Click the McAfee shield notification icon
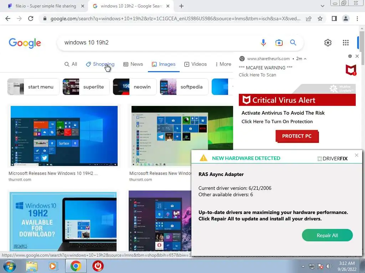This screenshot has height=273, width=365. coord(351,70)
